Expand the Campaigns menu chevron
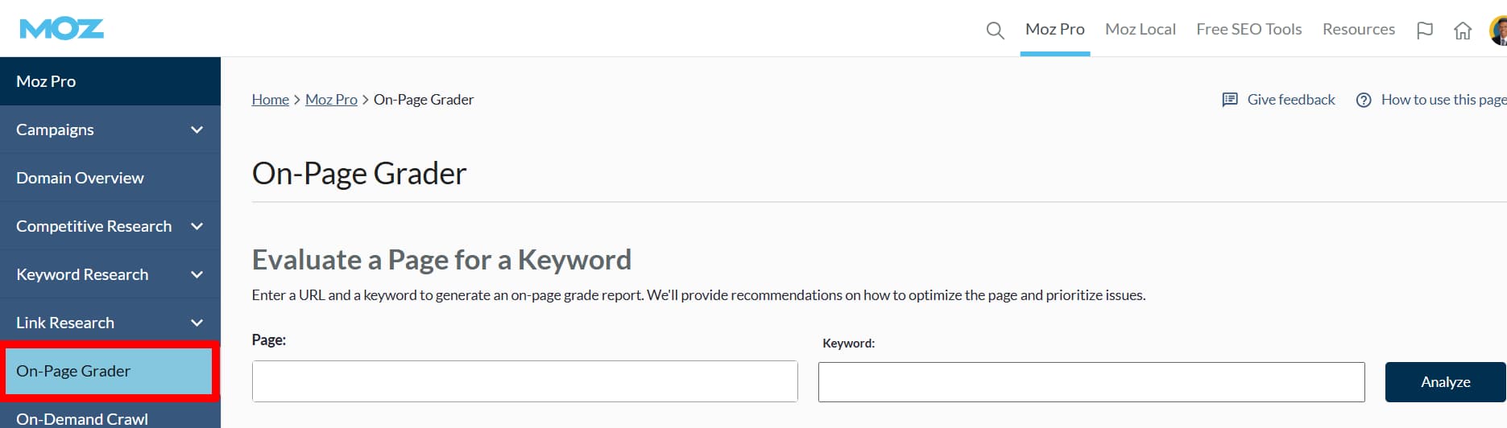This screenshot has width=1507, height=428. (x=197, y=130)
